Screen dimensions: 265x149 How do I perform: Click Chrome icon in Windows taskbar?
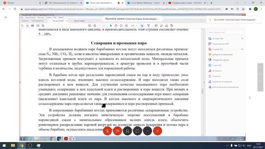tap(22, 145)
